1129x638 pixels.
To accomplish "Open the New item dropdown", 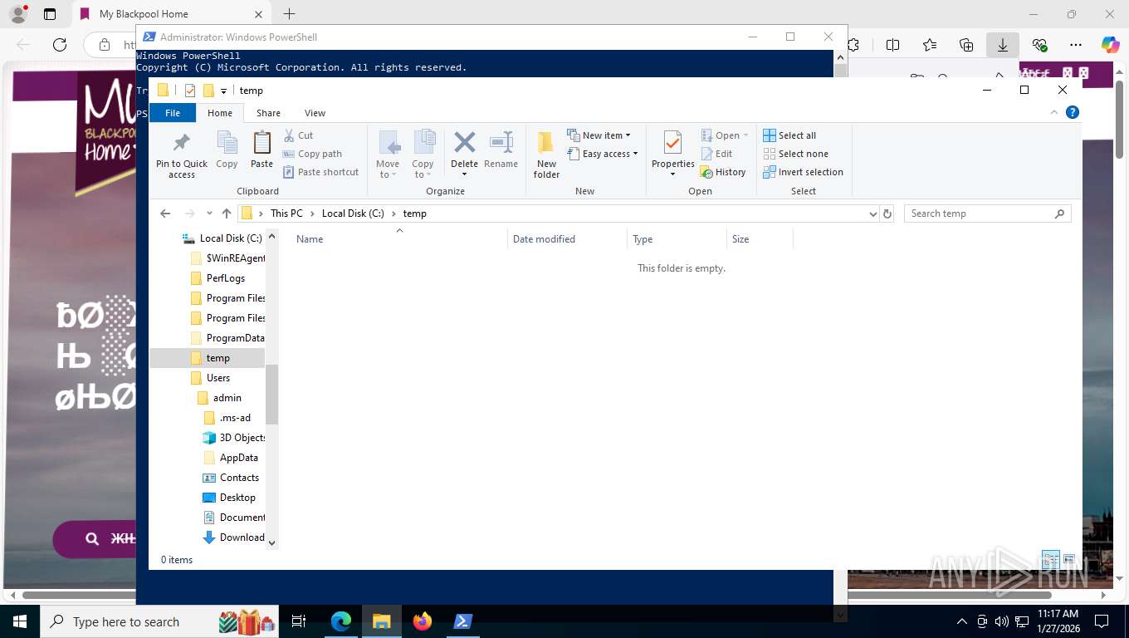I will click(x=599, y=135).
